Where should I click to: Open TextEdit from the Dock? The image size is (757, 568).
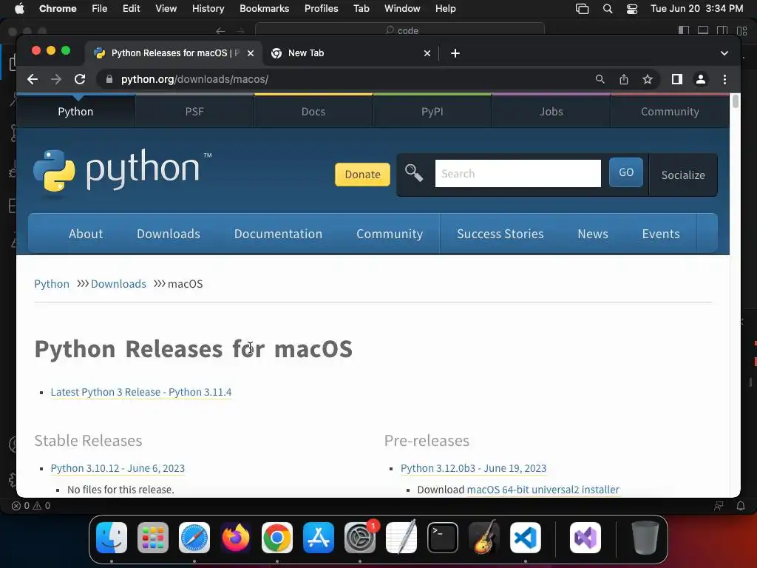[401, 538]
